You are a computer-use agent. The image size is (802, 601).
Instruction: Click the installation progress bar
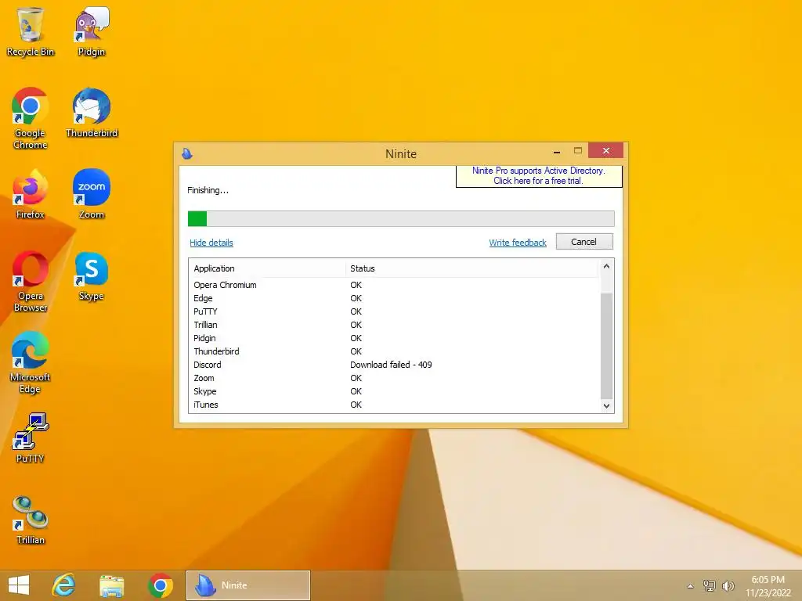pyautogui.click(x=401, y=218)
